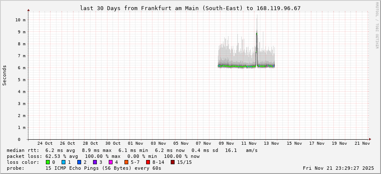Image resolution: width=381 pixels, height=174 pixels.
Task: Select the dark red 15/15 loss swatch
Action: (x=172, y=162)
